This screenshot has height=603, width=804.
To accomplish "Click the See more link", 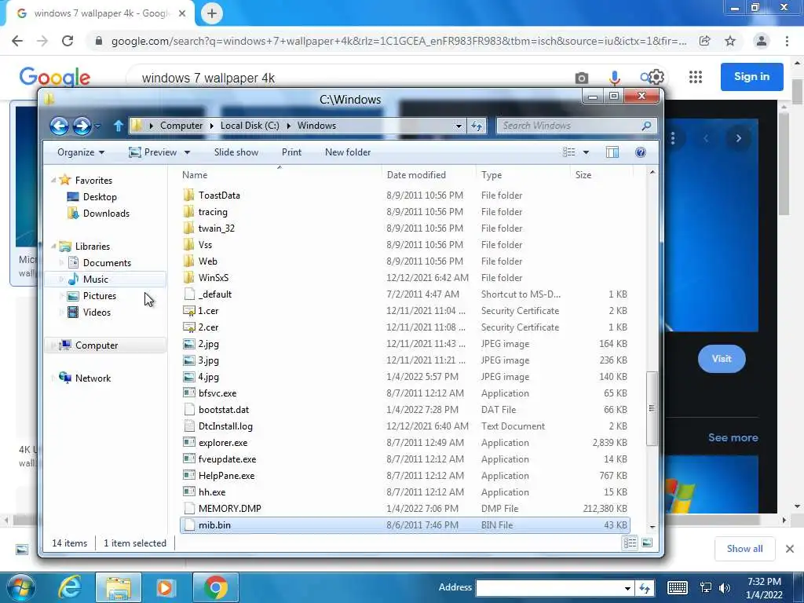I will coord(733,437).
